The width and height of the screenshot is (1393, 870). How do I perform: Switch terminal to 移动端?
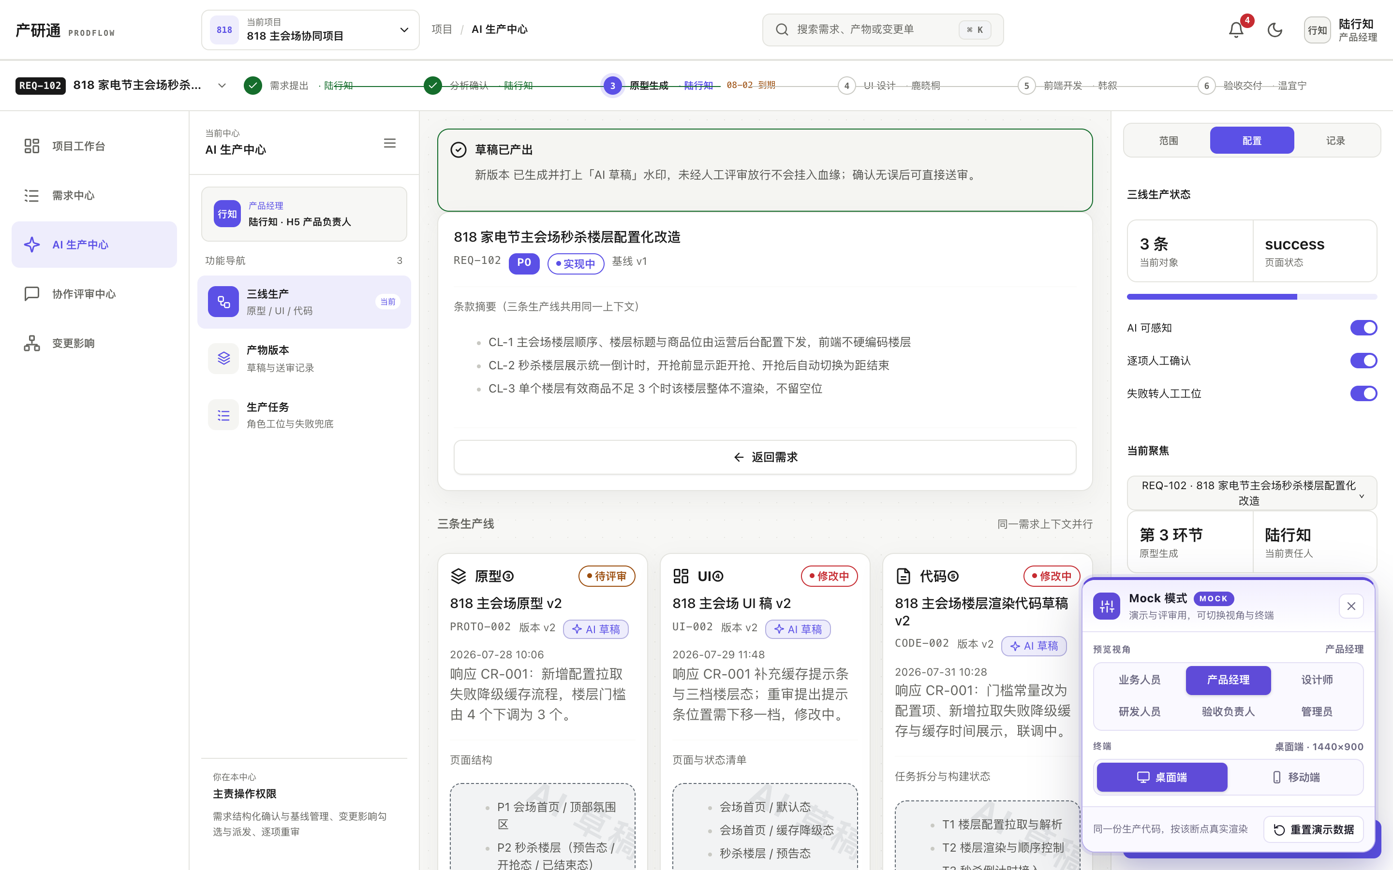point(1295,777)
